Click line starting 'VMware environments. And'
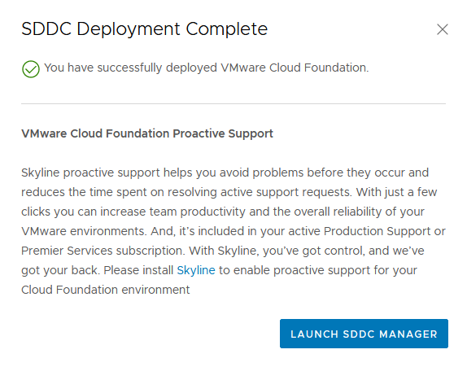This screenshot has width=467, height=367. coord(233,231)
